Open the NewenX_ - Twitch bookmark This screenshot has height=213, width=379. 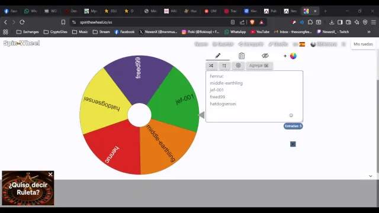coord(333,32)
